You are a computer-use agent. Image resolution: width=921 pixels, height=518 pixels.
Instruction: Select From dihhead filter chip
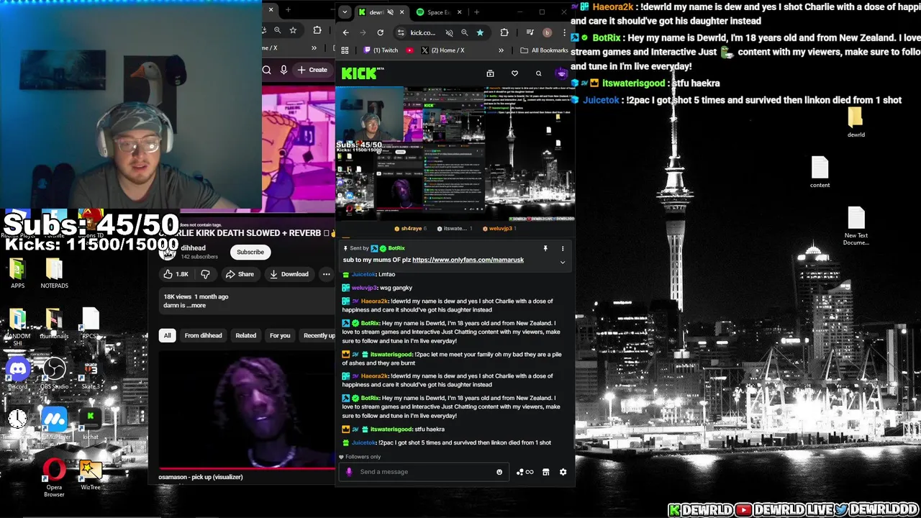203,335
